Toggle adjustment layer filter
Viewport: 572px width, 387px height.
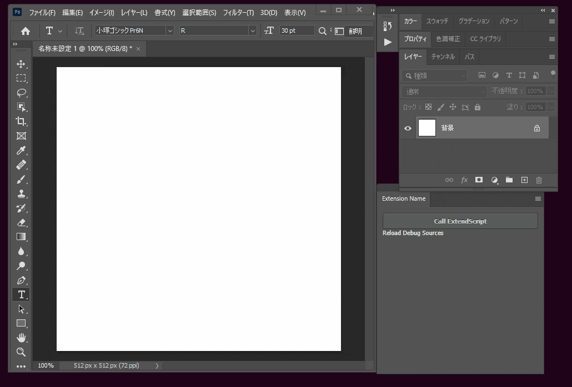[495, 75]
